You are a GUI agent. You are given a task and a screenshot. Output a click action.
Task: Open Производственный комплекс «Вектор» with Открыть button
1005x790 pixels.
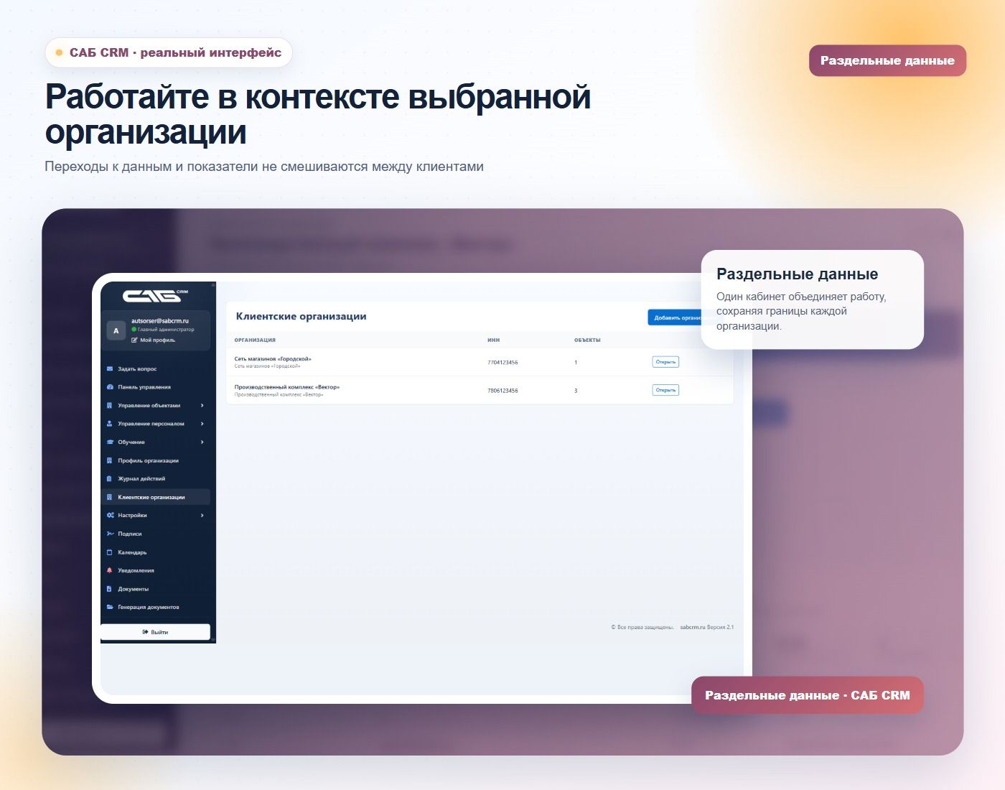(x=665, y=390)
